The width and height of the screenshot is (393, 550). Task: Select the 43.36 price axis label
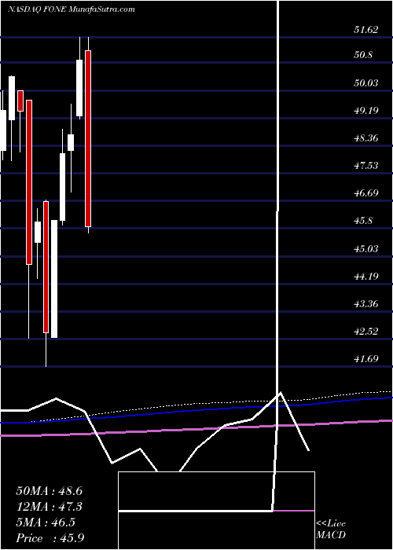click(x=365, y=304)
